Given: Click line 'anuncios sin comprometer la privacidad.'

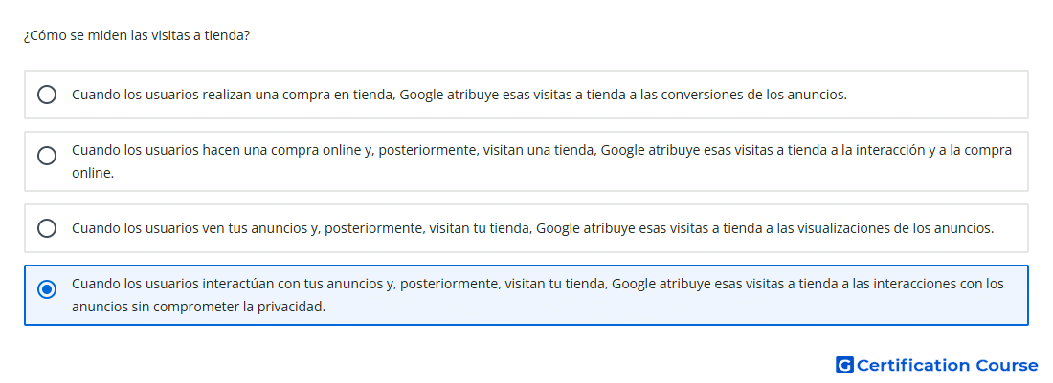Looking at the screenshot, I should 199,308.
